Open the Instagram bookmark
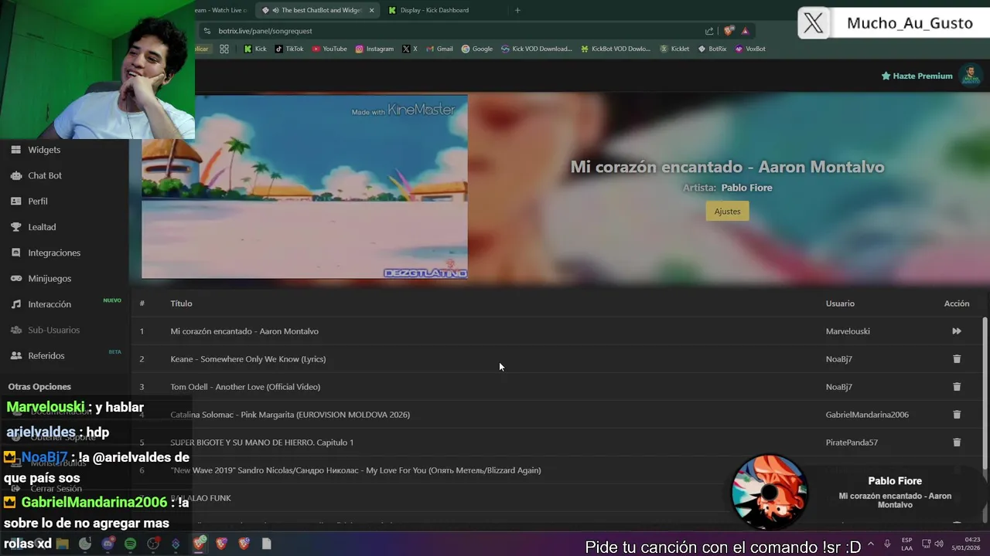This screenshot has height=556, width=990. [374, 49]
